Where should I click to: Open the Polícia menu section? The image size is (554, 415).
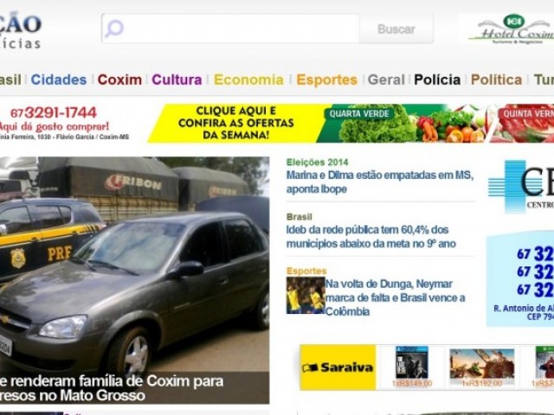(x=437, y=80)
